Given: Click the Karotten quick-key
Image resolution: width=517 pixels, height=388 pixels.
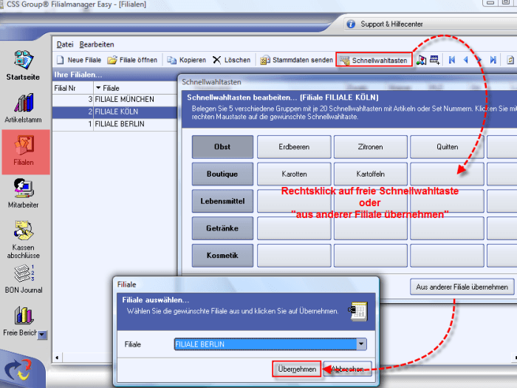Looking at the screenshot, I should (x=294, y=174).
